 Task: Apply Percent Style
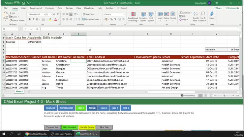coord(111,19)
